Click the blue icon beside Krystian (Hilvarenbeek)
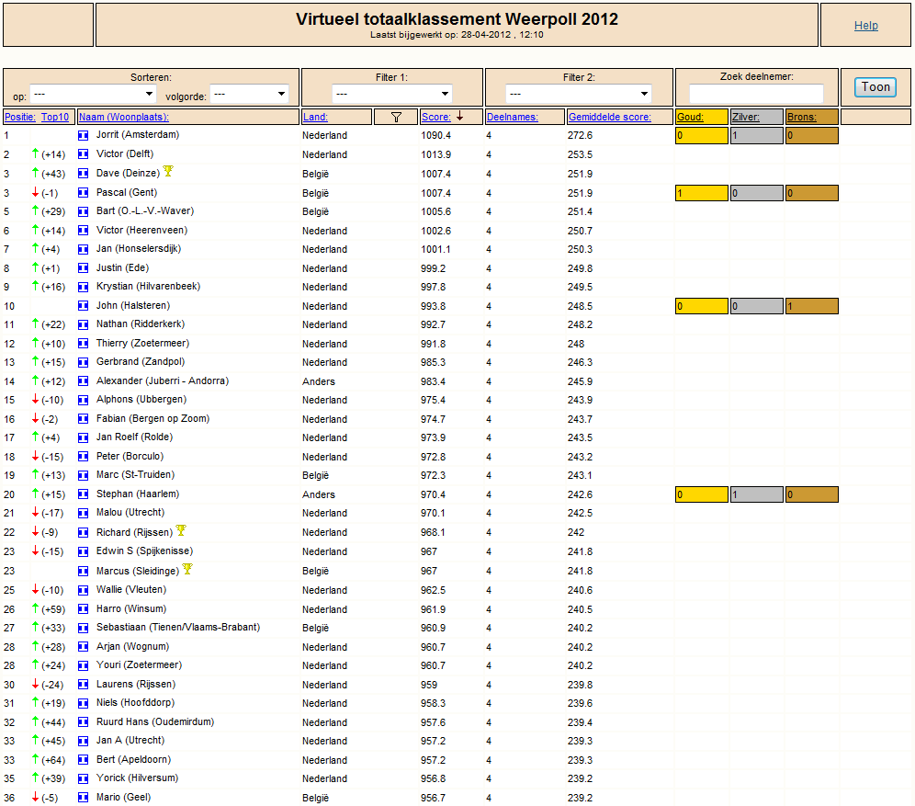Viewport: 915px width, 806px height. click(84, 287)
